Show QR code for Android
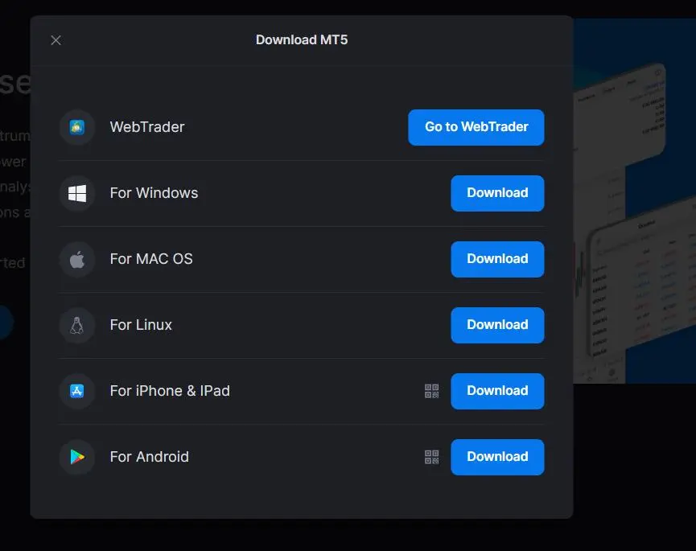Screen dimensions: 696x551 point(431,457)
